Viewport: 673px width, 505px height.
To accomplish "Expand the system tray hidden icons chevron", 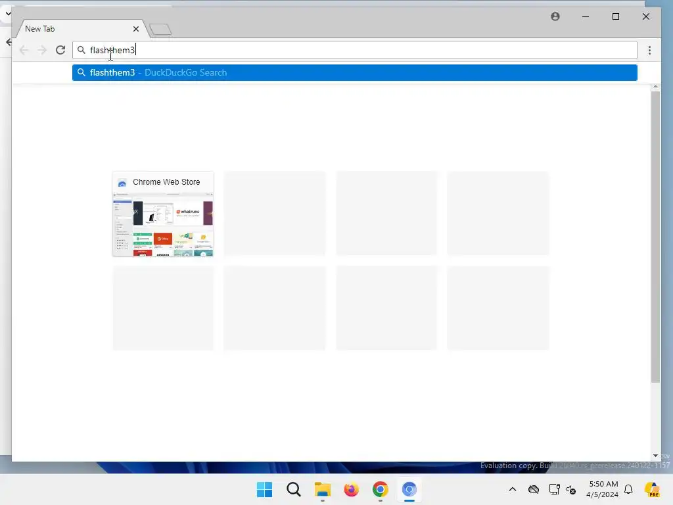I will 513,489.
